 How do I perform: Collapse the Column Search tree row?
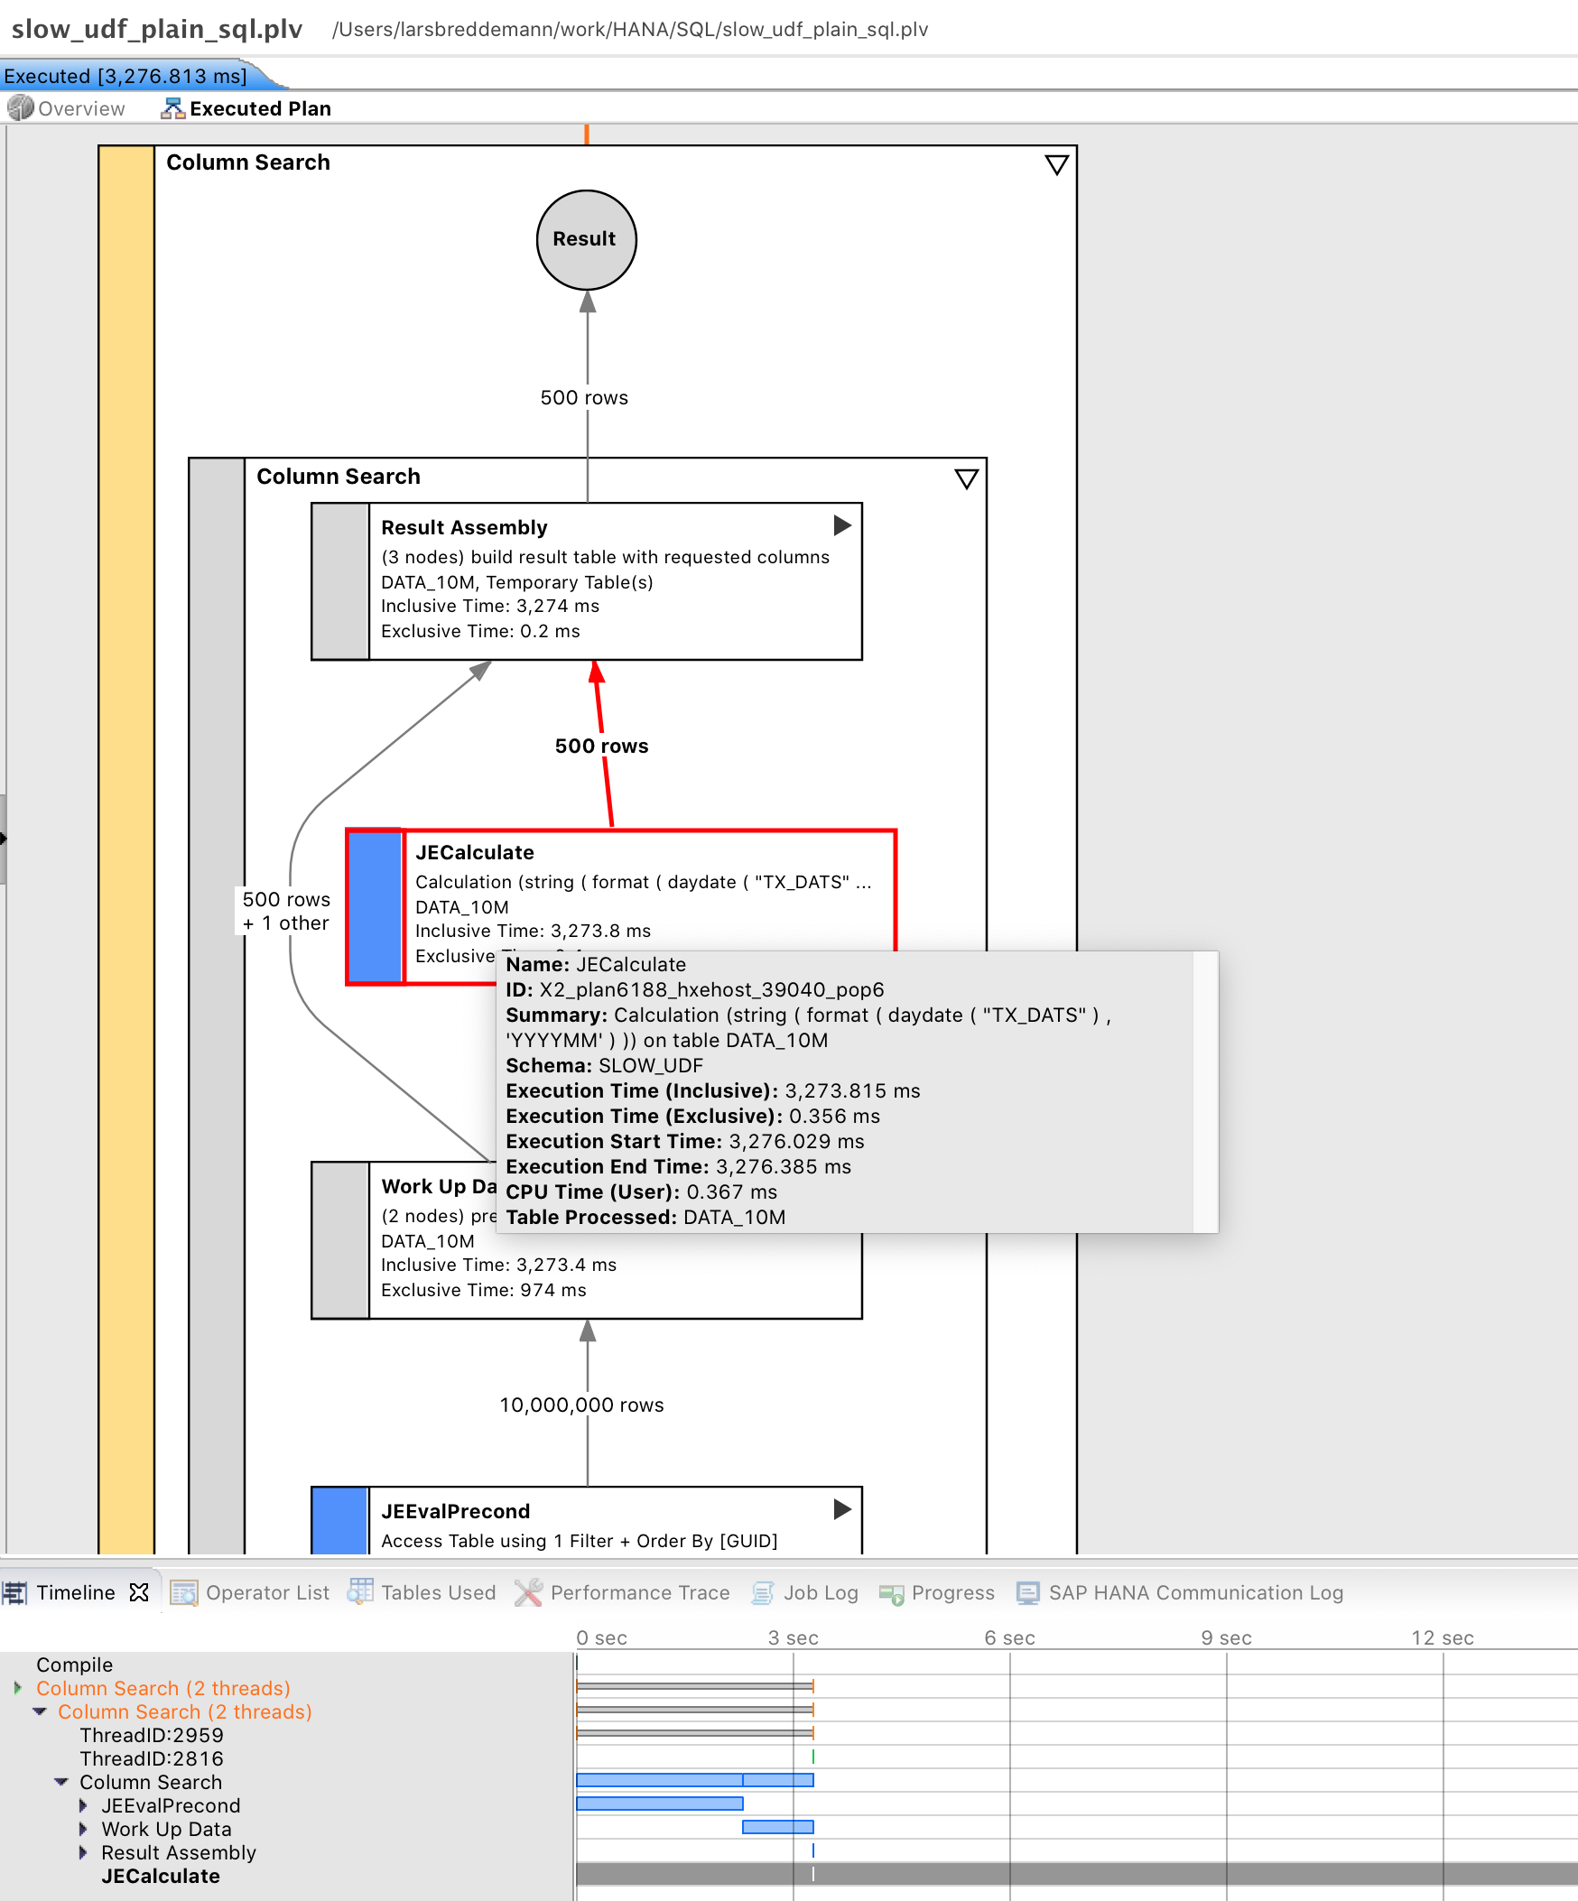tap(61, 1782)
